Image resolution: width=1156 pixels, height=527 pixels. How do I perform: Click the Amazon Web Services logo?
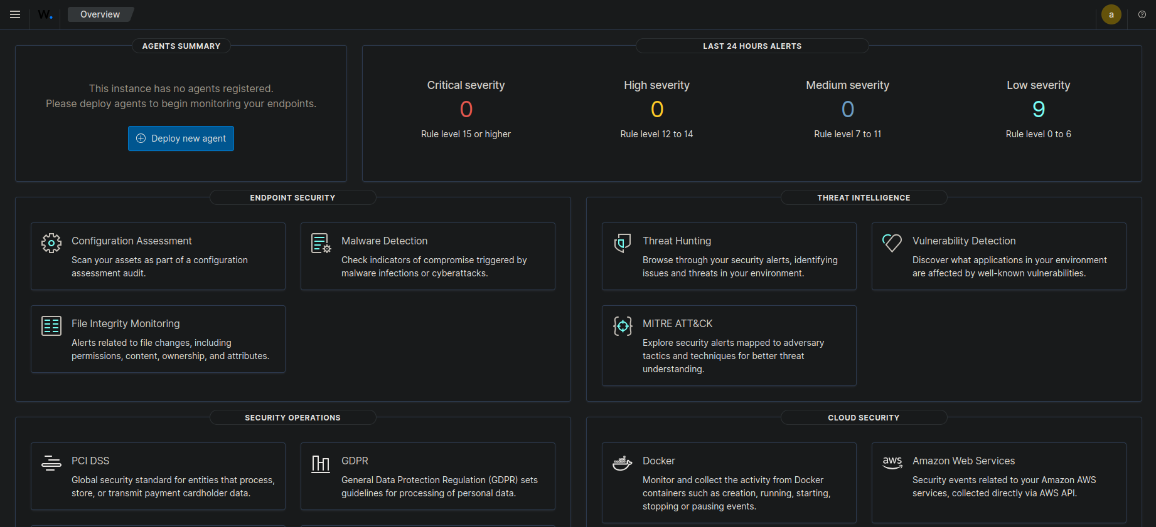[892, 463]
